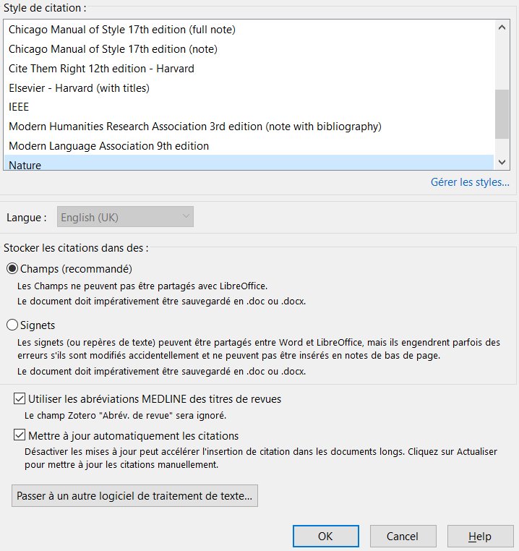Select the Nature citation style

25,165
